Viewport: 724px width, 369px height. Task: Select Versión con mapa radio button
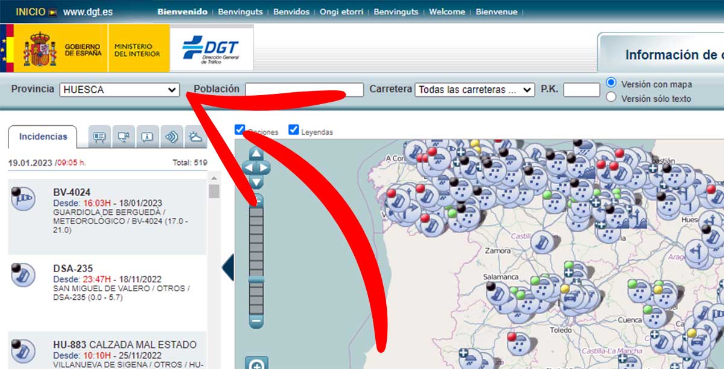coord(611,82)
